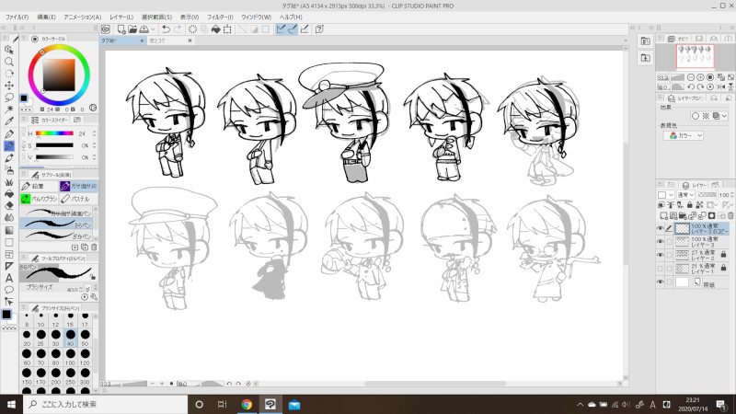The height and width of the screenshot is (414, 736).
Task: Toggle visibility of レイヤー3 layer
Action: point(661,241)
